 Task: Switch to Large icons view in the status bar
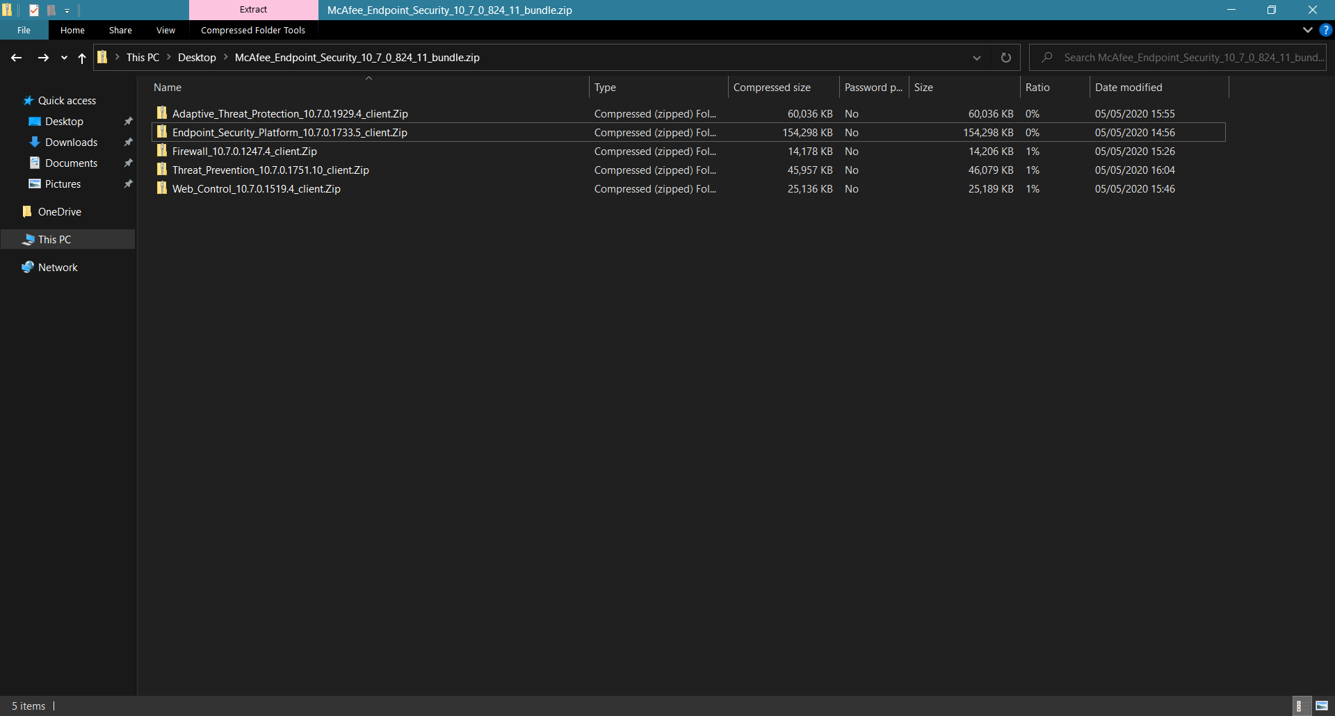pyautogui.click(x=1322, y=706)
